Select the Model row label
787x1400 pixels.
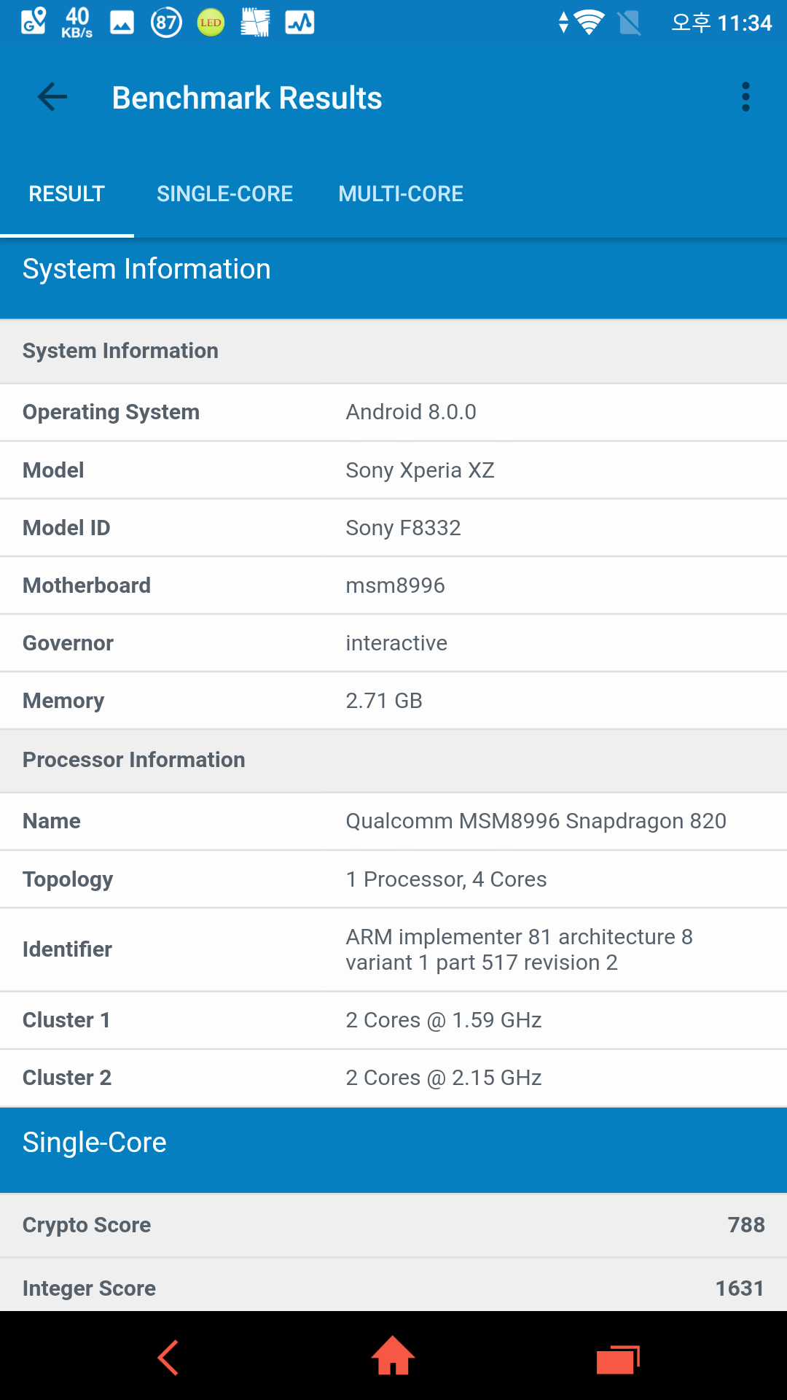click(x=53, y=470)
